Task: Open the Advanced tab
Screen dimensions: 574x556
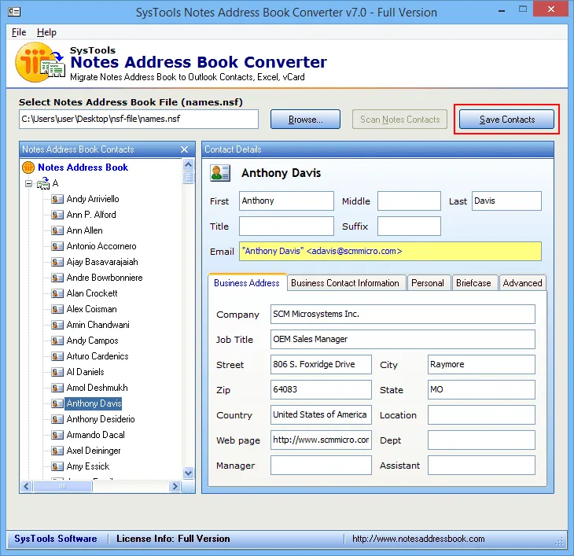Action: pos(522,283)
